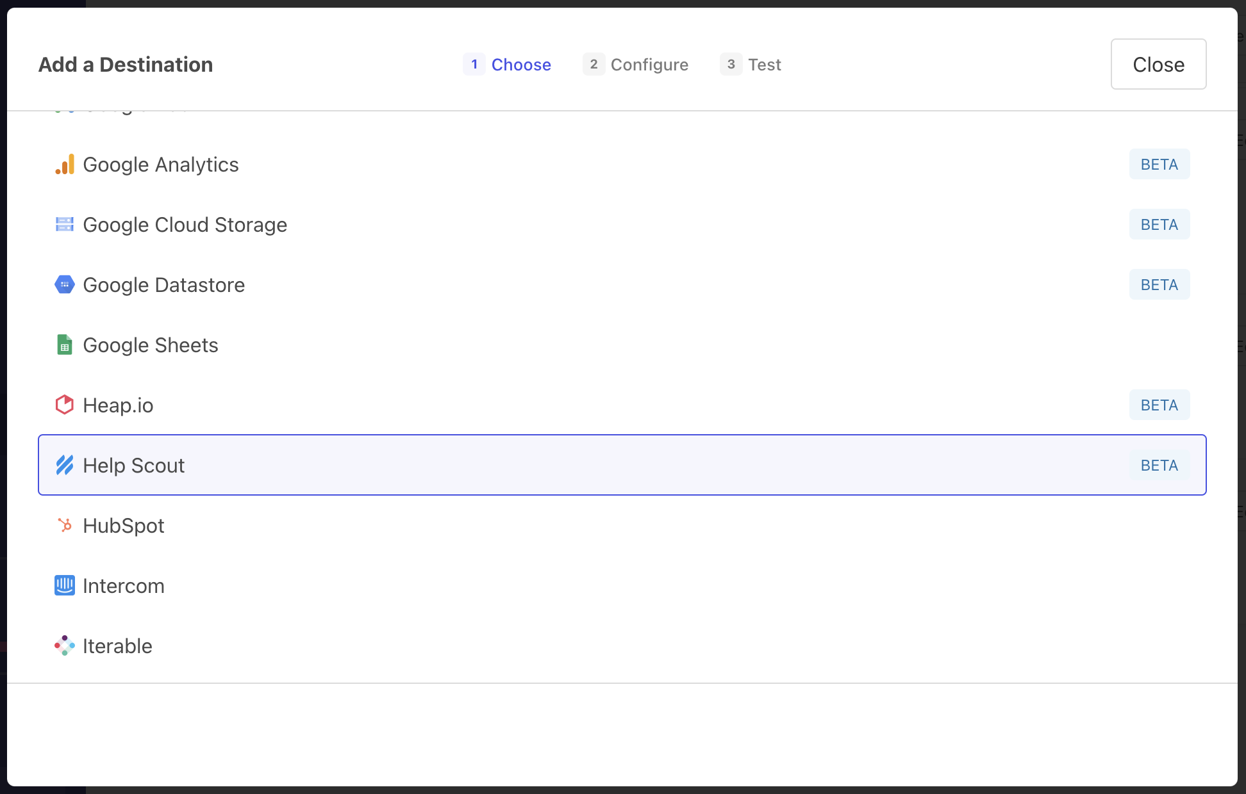Click the Google Datastore hexagon icon
The width and height of the screenshot is (1246, 794).
(65, 285)
